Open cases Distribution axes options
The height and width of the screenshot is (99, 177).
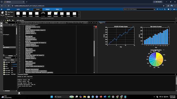164,50
